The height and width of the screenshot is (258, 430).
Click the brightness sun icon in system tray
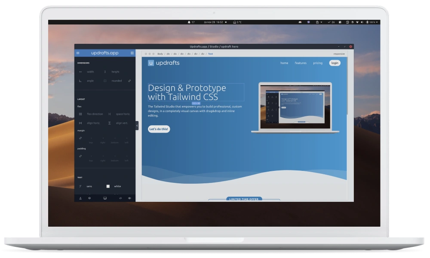353,22
